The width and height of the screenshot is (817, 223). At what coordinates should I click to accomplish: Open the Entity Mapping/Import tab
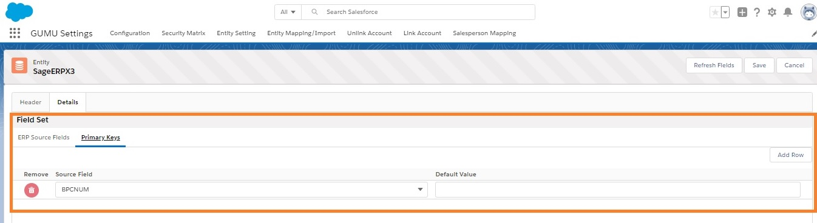301,33
